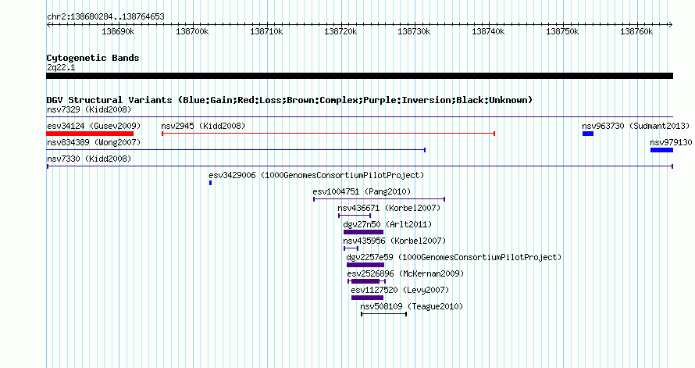Image resolution: width=695 pixels, height=368 pixels.
Task: Select the black nsv508109 span line
Action: coord(384,314)
